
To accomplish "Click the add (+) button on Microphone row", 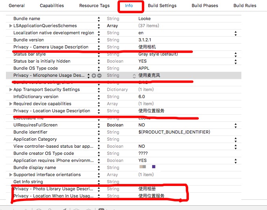I will point(94,75).
